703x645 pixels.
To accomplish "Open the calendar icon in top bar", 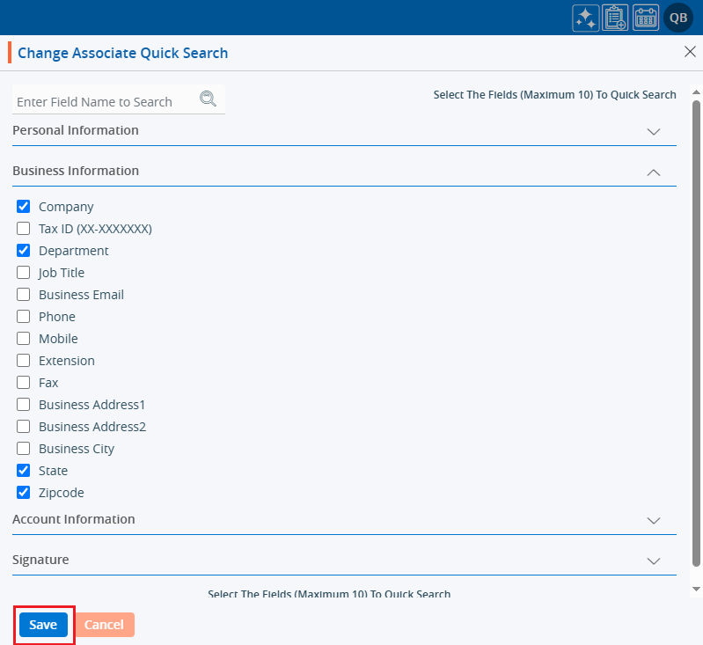I will point(646,18).
